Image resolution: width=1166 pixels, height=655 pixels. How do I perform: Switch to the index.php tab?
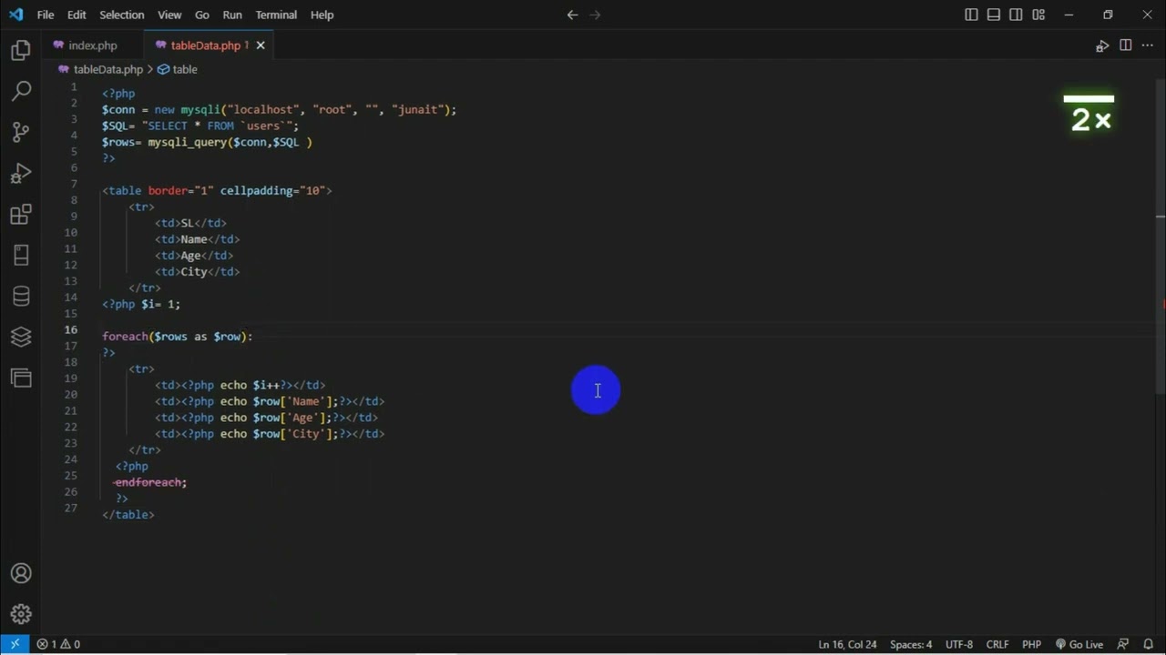pyautogui.click(x=93, y=45)
